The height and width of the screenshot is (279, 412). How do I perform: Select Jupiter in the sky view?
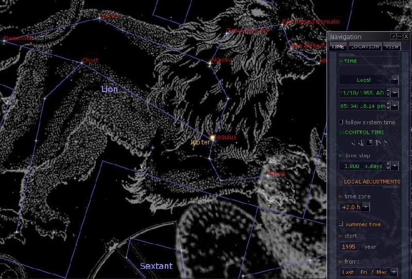click(212, 137)
